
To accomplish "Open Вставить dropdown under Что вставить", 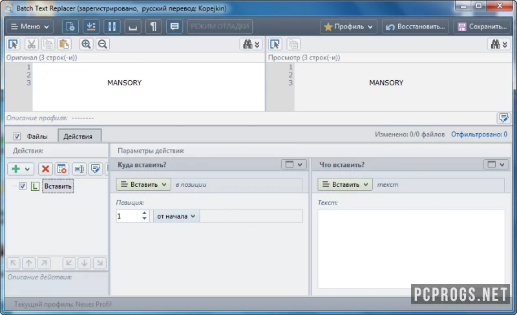I will (x=345, y=185).
